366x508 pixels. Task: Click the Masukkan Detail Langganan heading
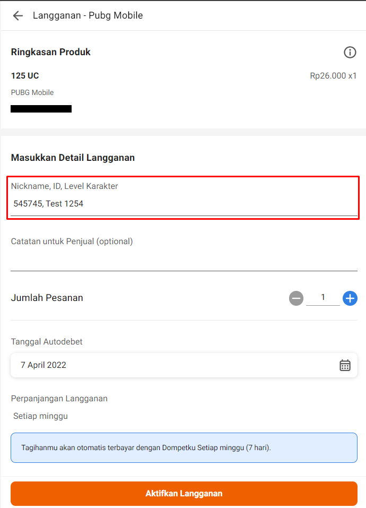(73, 158)
